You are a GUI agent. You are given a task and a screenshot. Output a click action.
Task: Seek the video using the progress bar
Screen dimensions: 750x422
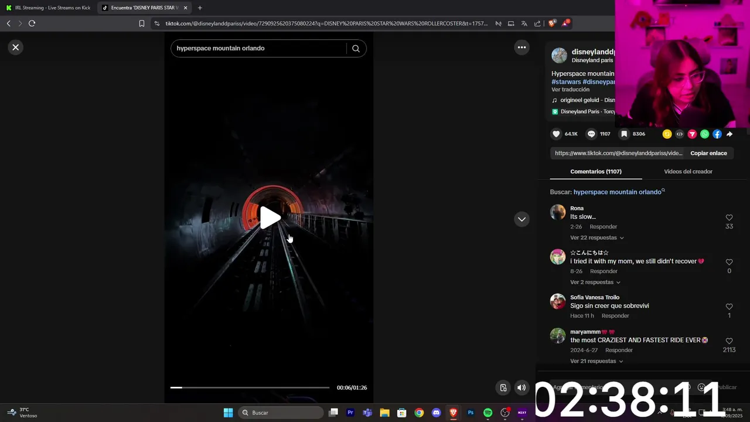click(x=250, y=387)
